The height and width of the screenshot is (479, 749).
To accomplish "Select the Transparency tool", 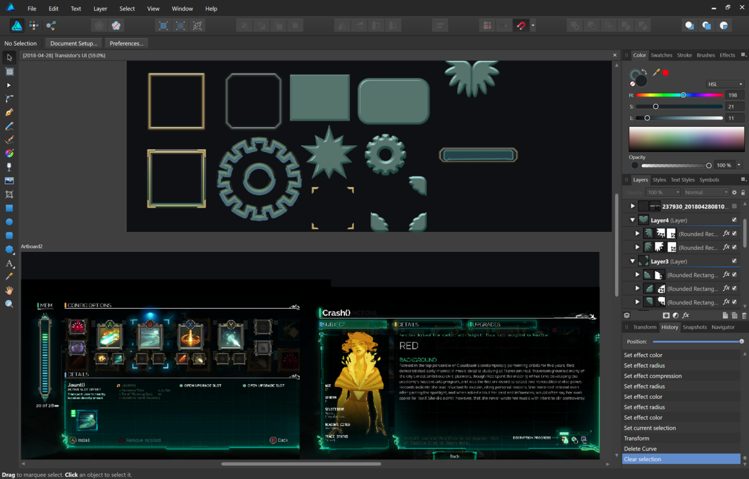I will pos(9,167).
